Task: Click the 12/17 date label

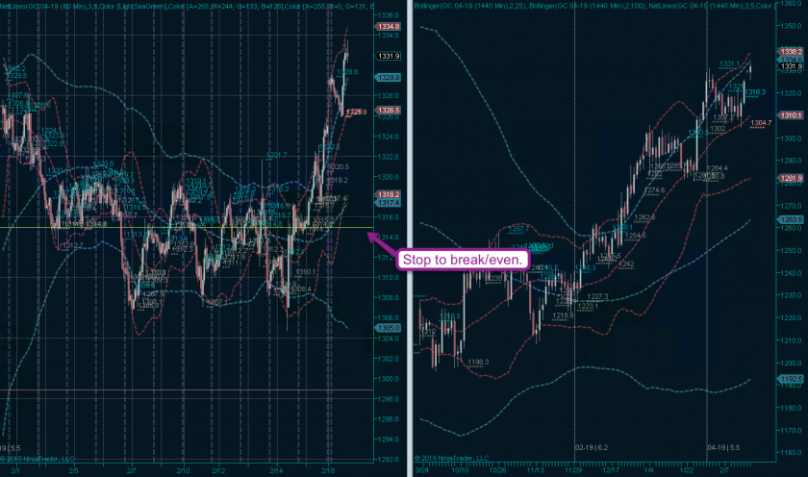Action: 611,470
